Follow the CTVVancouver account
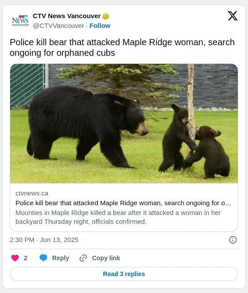 100,26
